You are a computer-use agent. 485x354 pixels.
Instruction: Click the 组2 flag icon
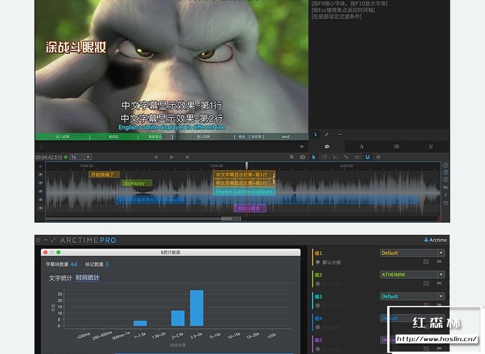click(x=439, y=284)
